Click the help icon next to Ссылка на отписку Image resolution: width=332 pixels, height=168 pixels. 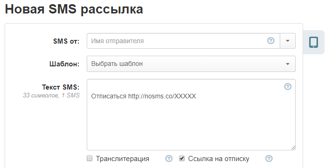pyautogui.click(x=269, y=159)
